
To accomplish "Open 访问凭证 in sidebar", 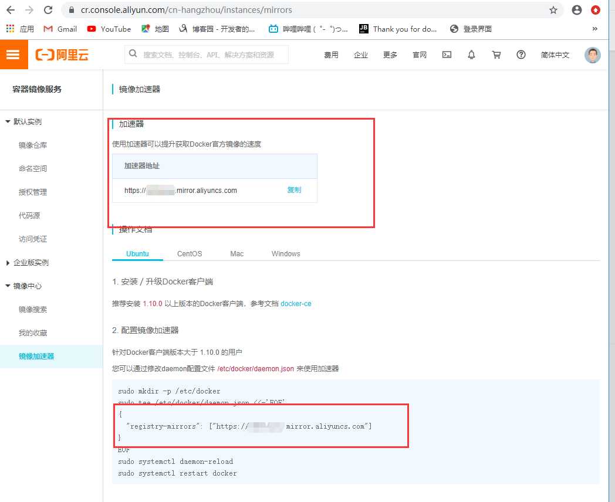I will (33, 239).
